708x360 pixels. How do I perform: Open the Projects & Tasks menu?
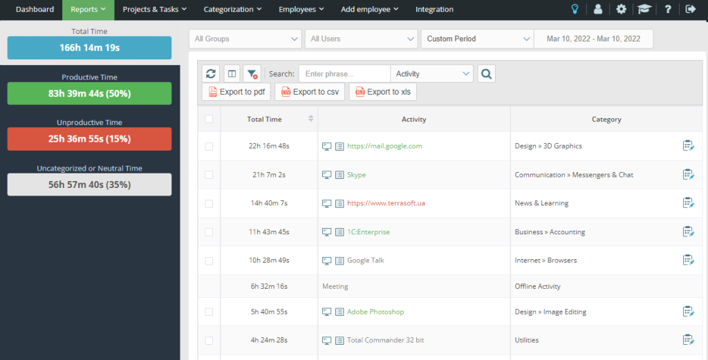154,10
